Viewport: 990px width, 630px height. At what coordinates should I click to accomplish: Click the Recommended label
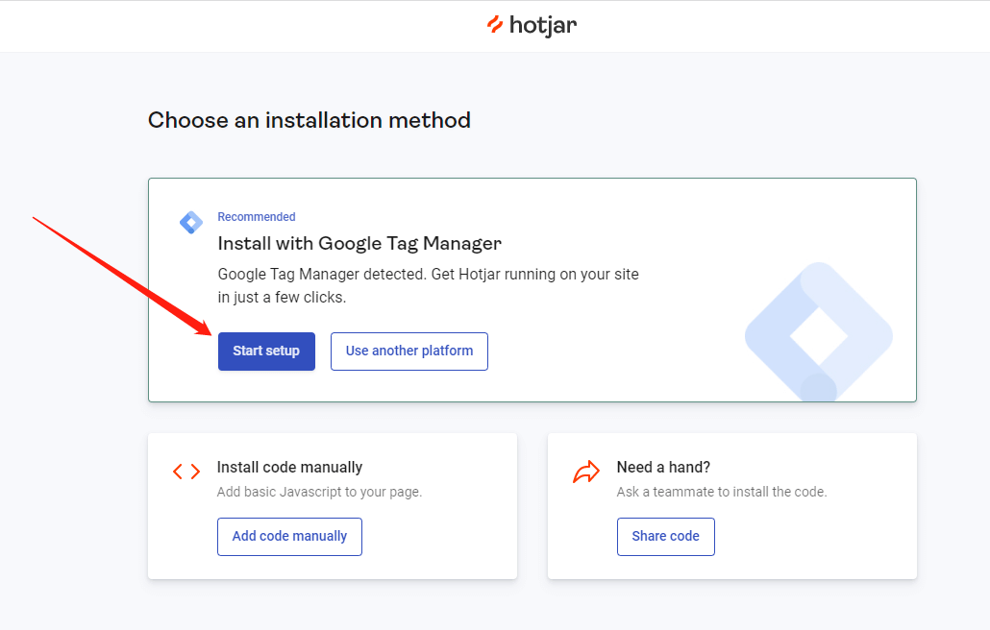(x=257, y=217)
